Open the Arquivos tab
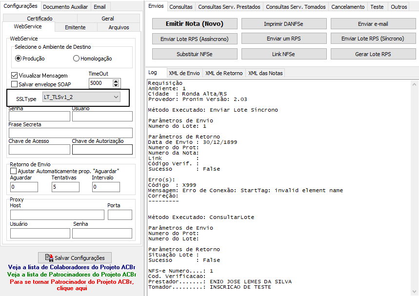This screenshot has width=419, height=296. (x=119, y=27)
